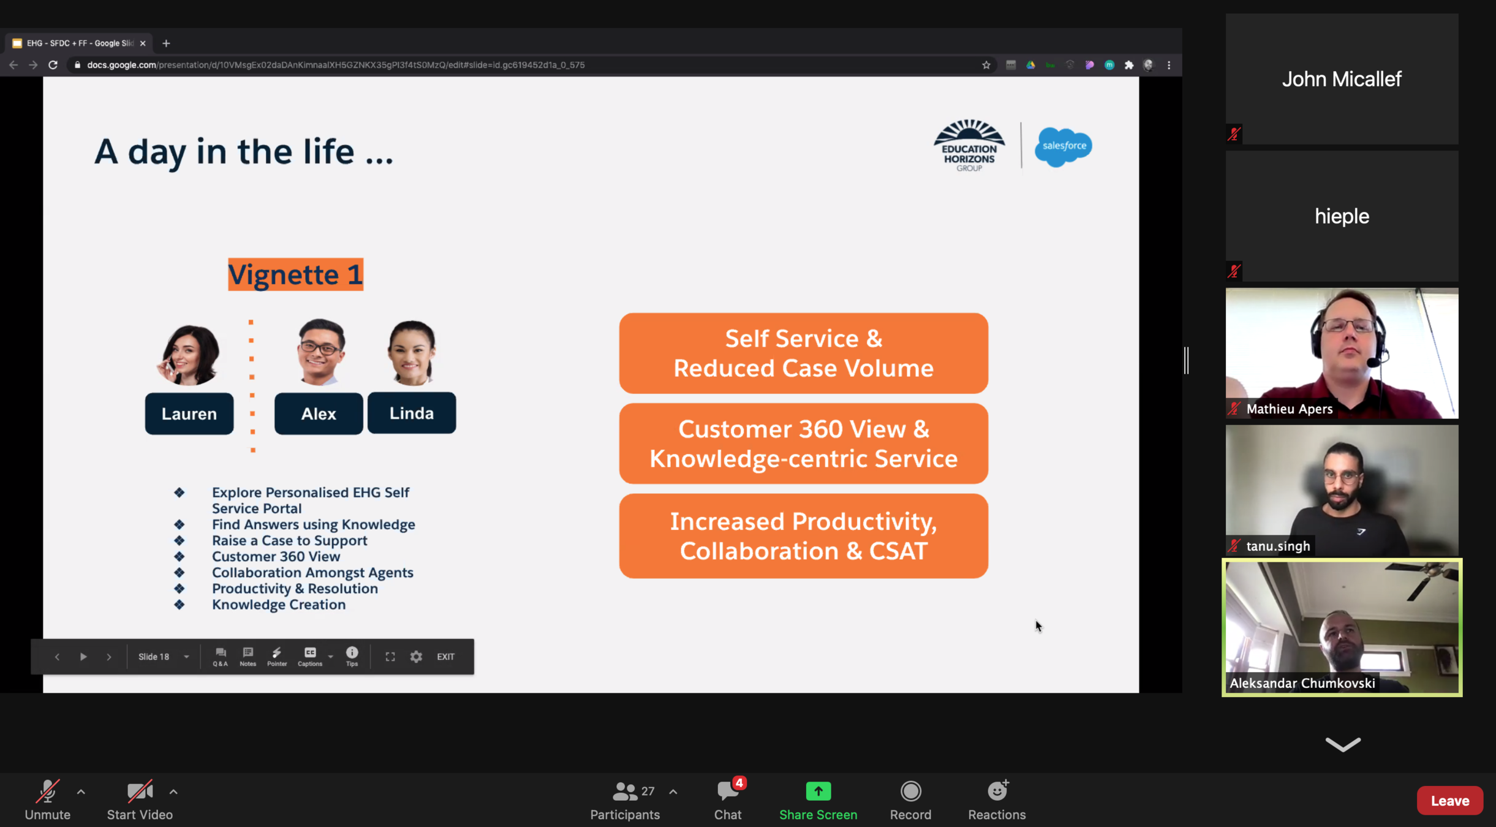
Task: Open slideshow settings gear
Action: pos(417,657)
